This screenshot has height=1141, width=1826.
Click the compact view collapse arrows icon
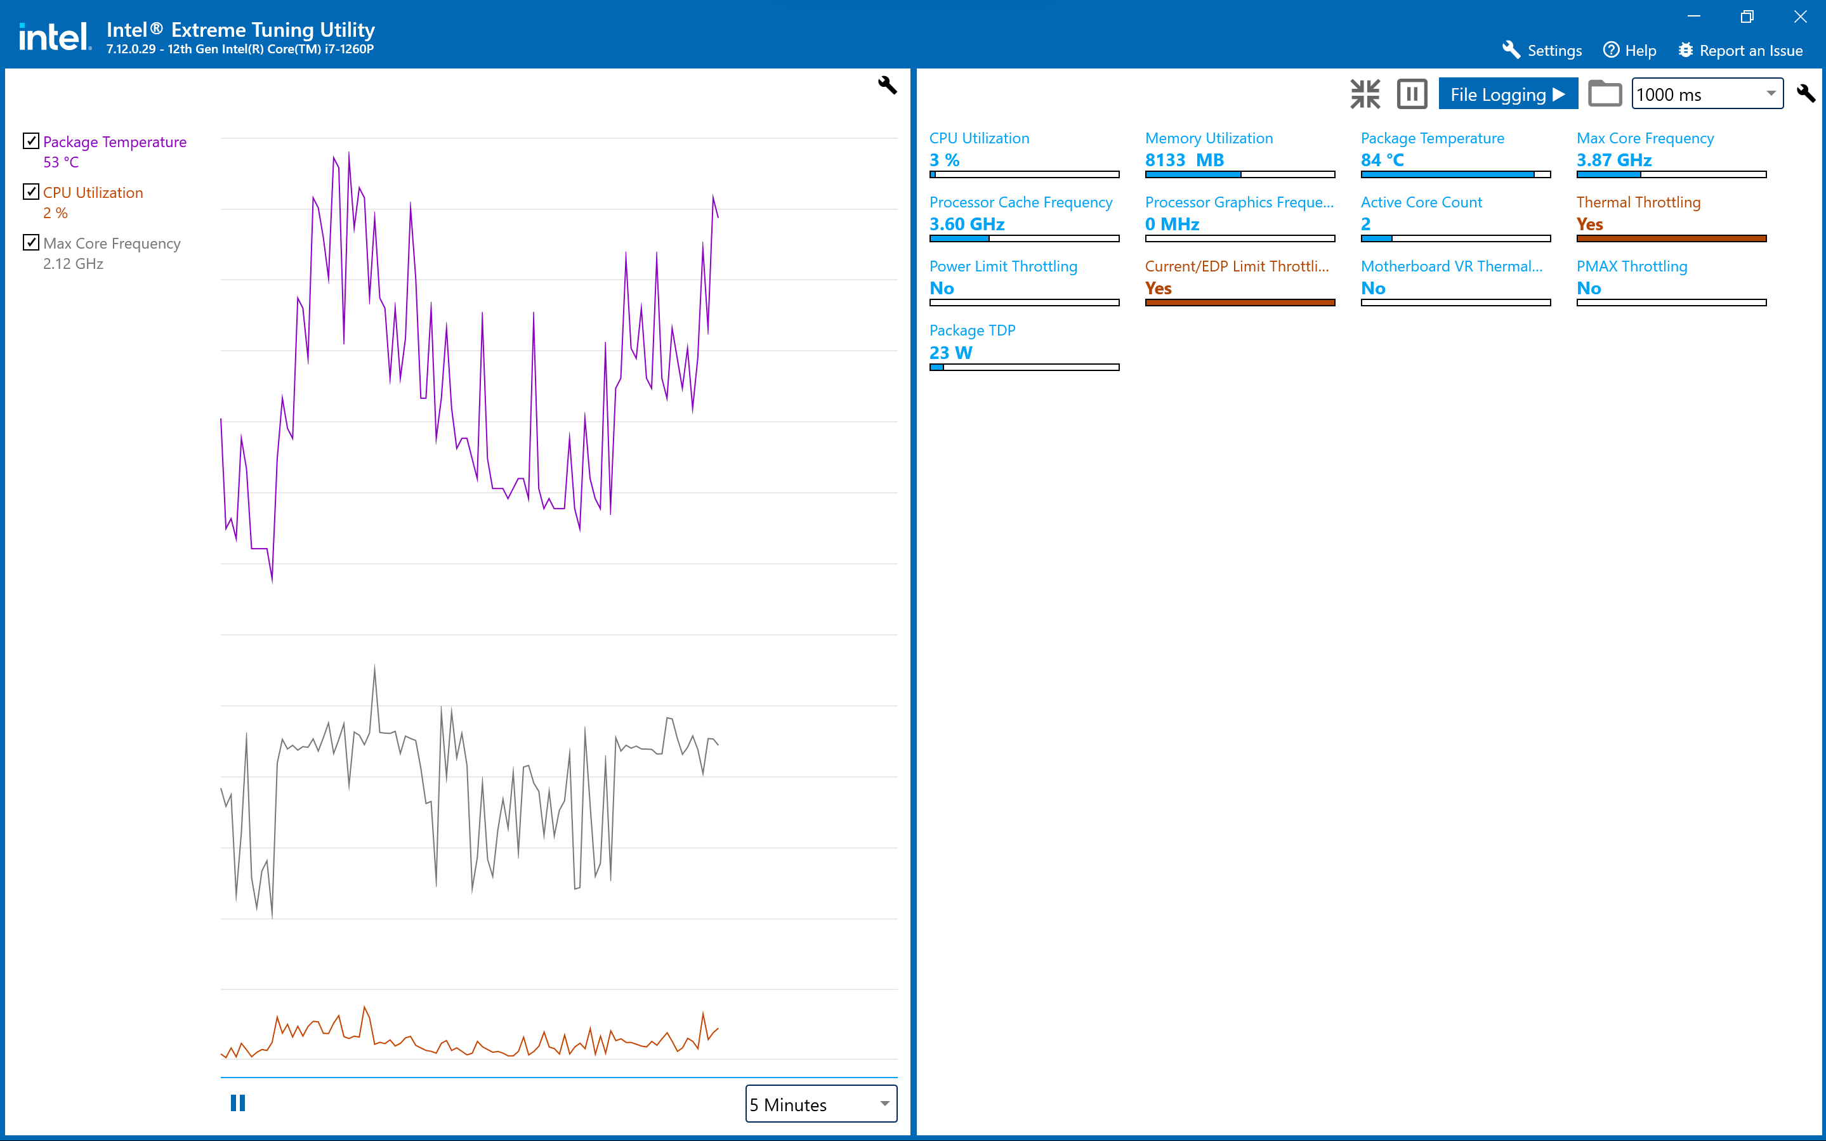1365,95
